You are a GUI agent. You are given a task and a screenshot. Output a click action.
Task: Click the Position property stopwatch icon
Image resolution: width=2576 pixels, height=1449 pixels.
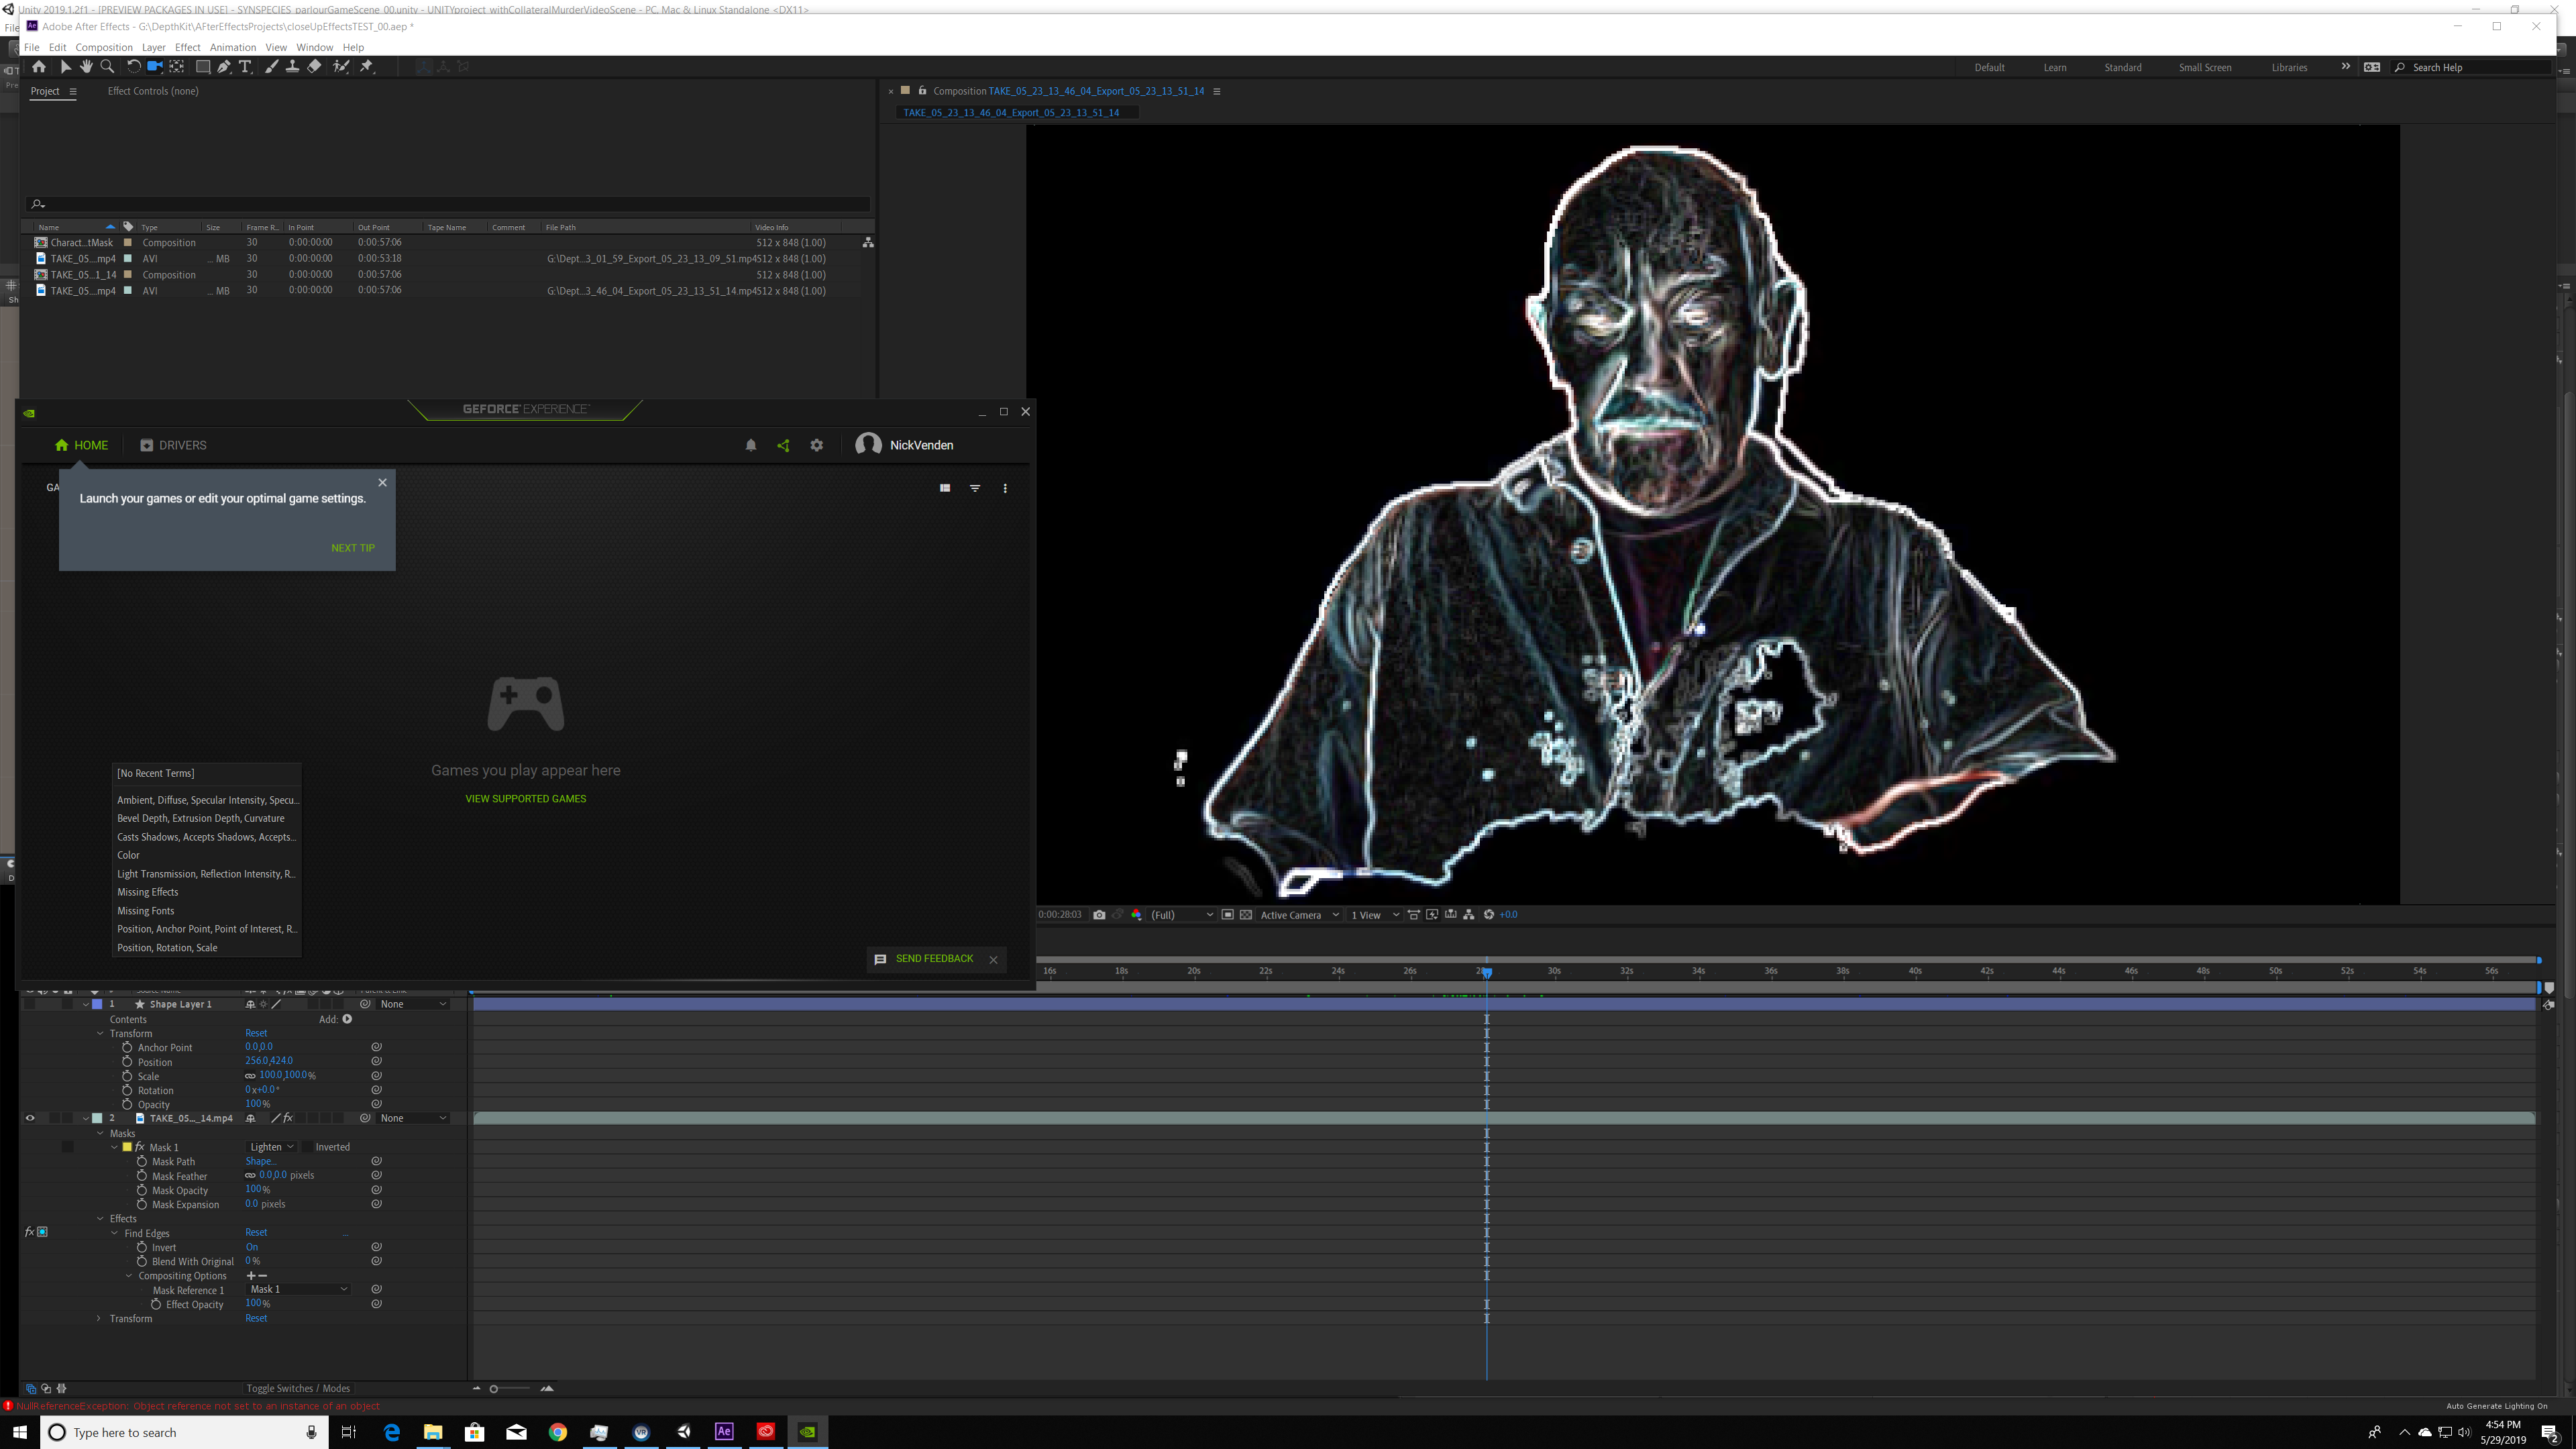[127, 1062]
